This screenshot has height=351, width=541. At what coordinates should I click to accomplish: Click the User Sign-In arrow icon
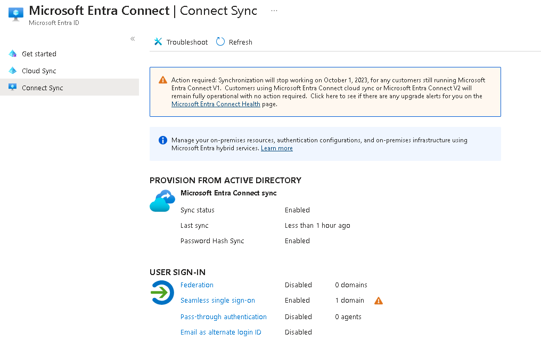[x=162, y=293]
